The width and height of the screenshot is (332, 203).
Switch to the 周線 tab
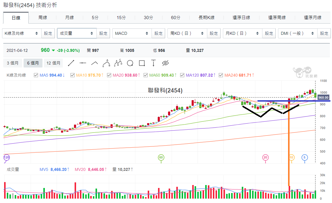tap(42, 18)
